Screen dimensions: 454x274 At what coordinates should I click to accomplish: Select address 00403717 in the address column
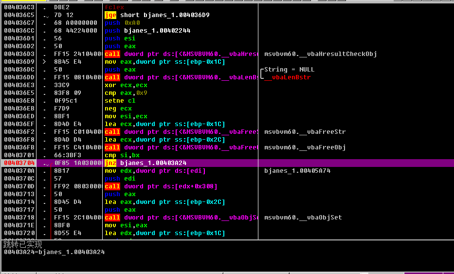pos(19,210)
